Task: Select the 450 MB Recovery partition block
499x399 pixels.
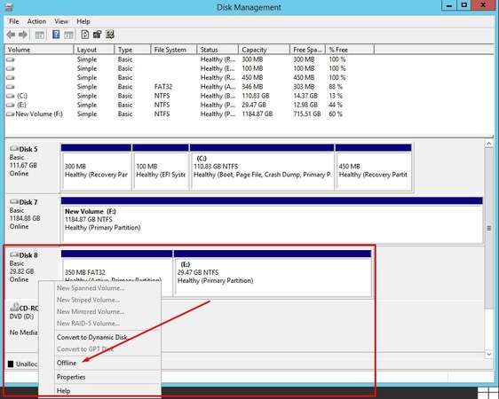Action: (x=373, y=167)
